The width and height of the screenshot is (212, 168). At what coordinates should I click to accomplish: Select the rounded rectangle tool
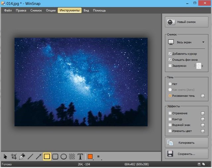point(55,156)
